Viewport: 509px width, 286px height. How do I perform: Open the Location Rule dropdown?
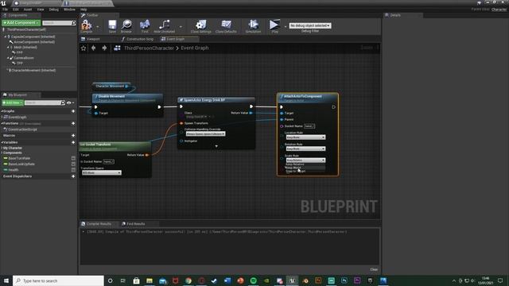[305, 137]
